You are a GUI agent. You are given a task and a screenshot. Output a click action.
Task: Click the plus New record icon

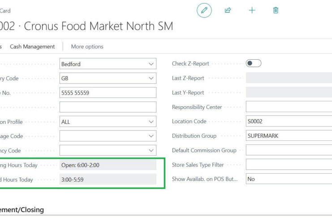(252, 10)
